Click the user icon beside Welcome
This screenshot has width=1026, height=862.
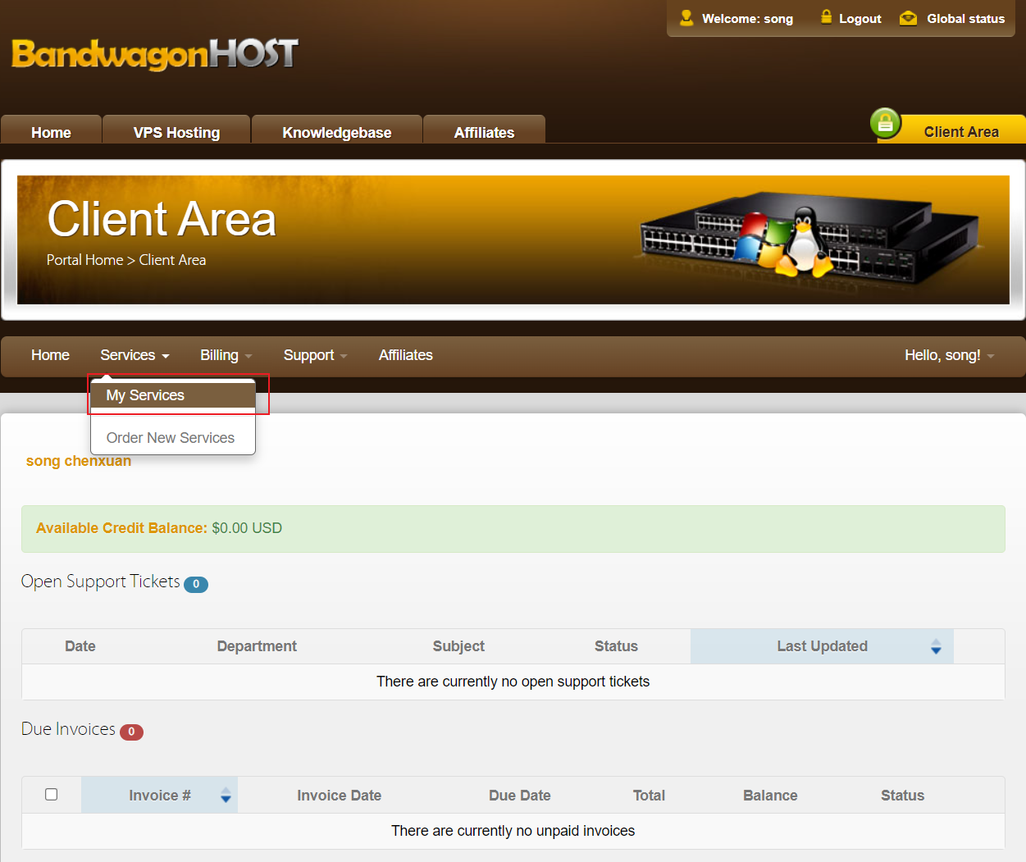pyautogui.click(x=686, y=18)
